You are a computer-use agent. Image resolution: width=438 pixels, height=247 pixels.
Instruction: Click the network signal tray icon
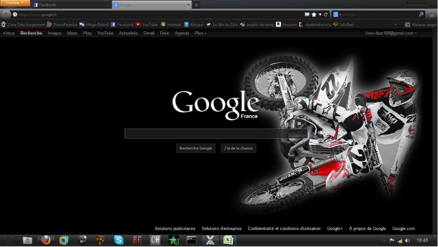(x=400, y=240)
